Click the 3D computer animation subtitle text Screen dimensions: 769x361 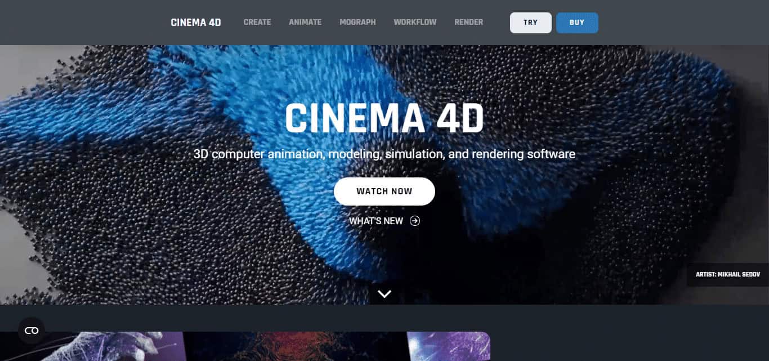point(384,154)
